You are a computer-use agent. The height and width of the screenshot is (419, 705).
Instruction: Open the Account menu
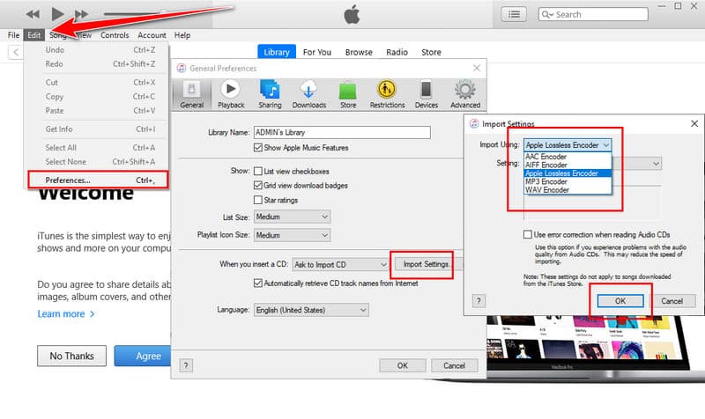(152, 35)
